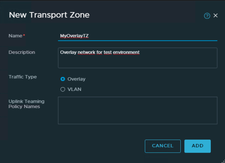Click the word "environment" in the description
This screenshot has height=163, width=225.
(x=126, y=52)
